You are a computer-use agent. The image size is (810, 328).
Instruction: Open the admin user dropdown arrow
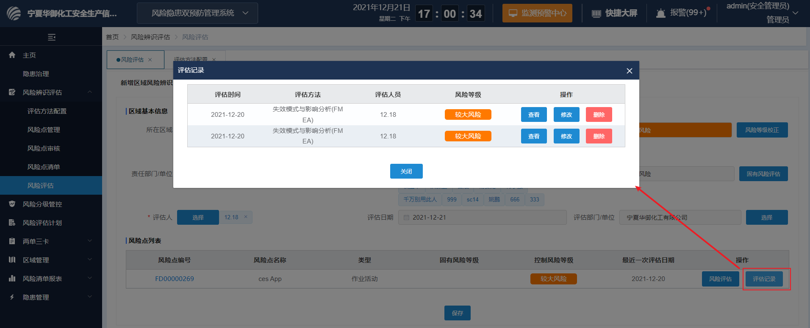795,13
